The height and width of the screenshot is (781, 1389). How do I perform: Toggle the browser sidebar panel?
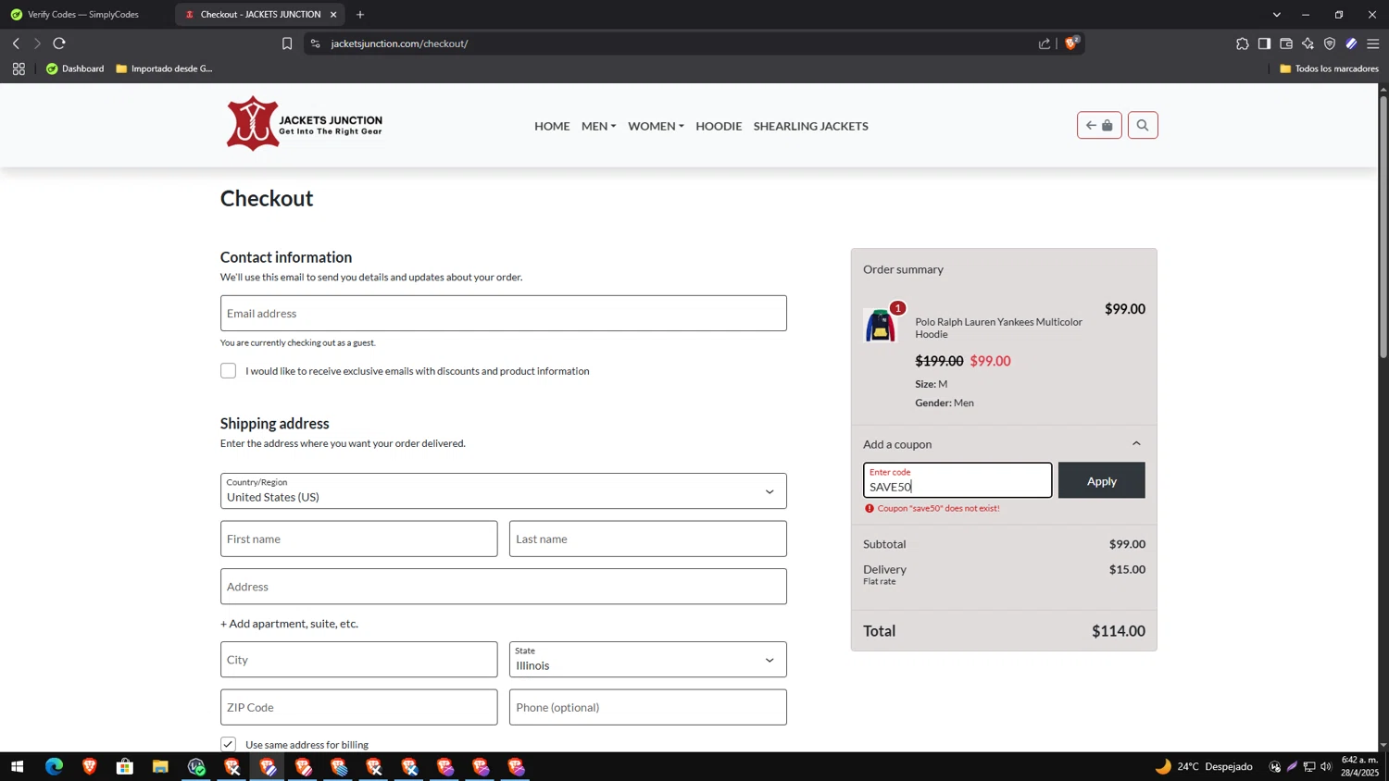point(1264,43)
